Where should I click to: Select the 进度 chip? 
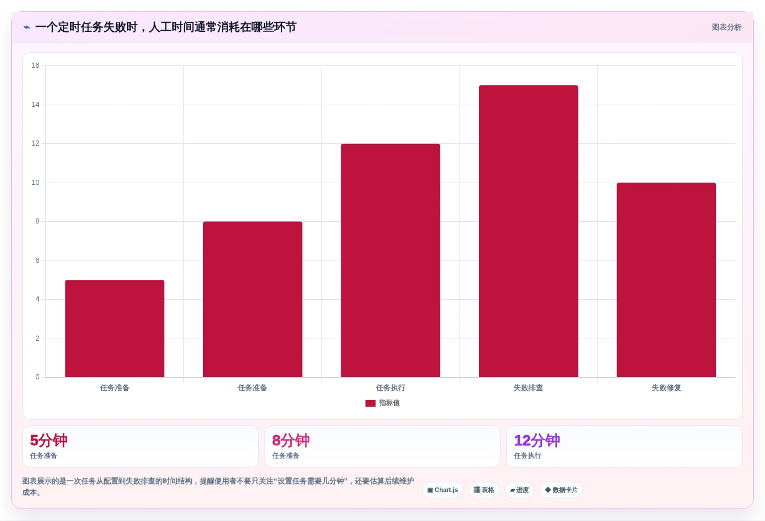[519, 490]
